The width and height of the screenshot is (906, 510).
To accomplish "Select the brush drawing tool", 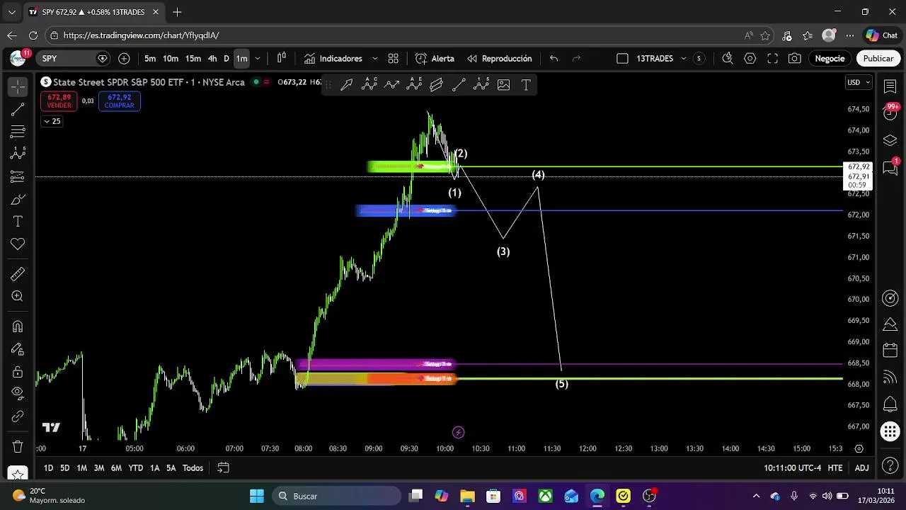I will coord(18,199).
